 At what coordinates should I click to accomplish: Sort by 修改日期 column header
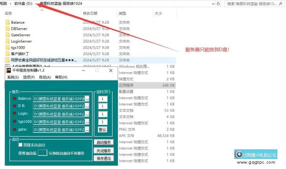coord(90,13)
